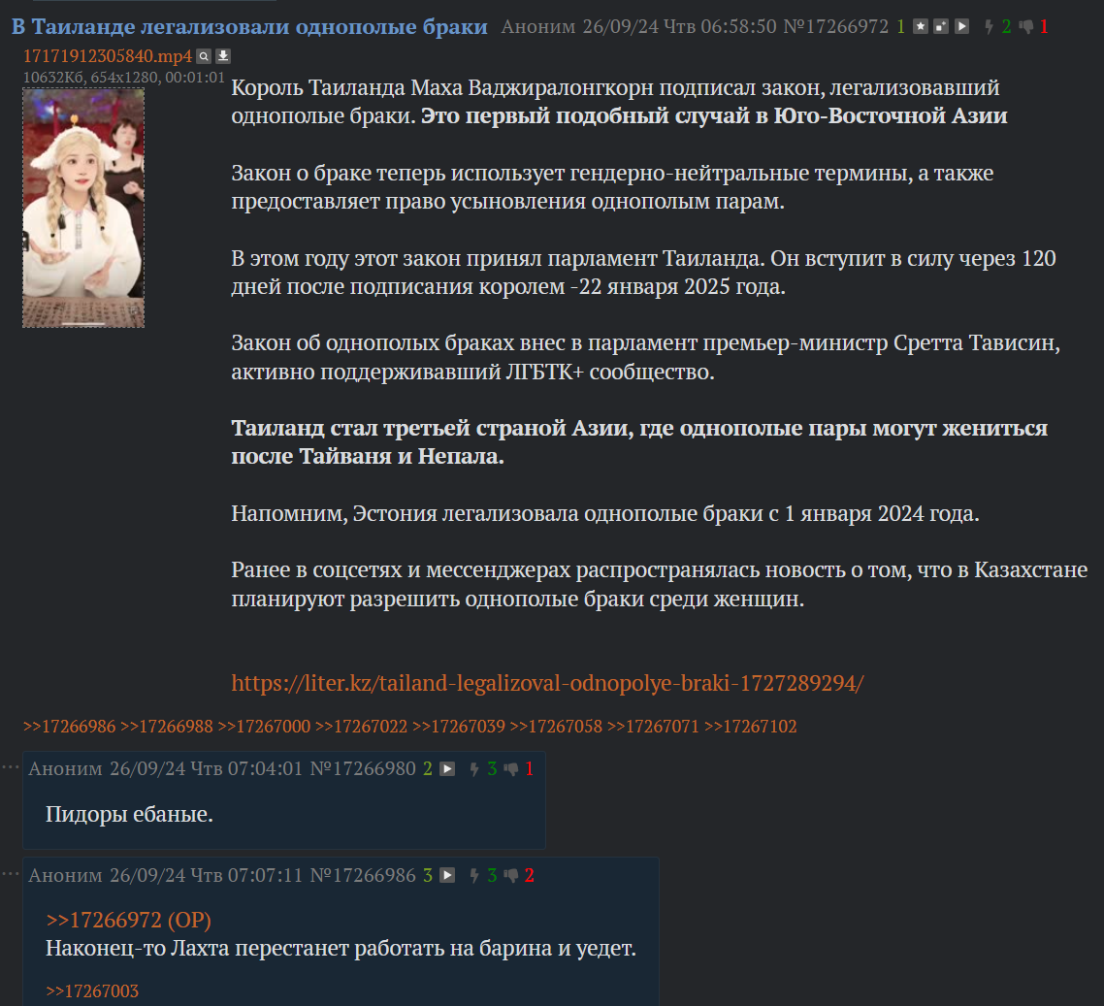Follow the >>17266972 (OP) quote link
This screenshot has height=1006, width=1104.
pyautogui.click(x=128, y=920)
